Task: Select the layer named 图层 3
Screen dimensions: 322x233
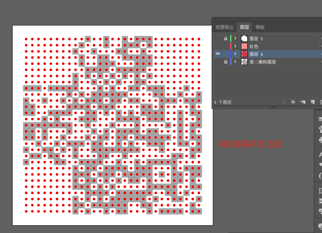Action: (256, 39)
